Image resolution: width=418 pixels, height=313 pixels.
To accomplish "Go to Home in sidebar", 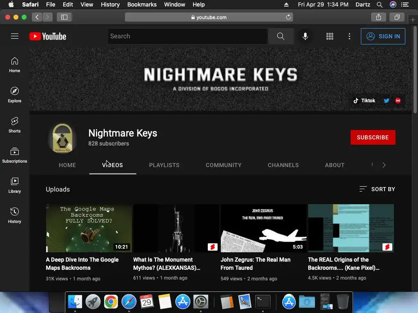I will pyautogui.click(x=14, y=65).
